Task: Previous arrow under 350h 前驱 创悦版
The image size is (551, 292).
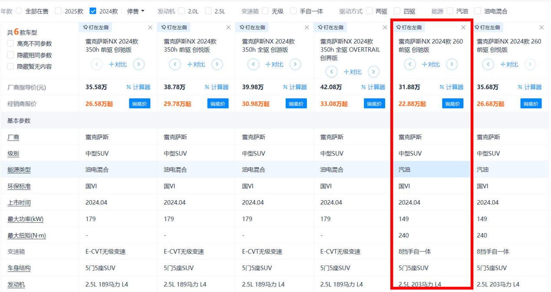Action: [175, 64]
